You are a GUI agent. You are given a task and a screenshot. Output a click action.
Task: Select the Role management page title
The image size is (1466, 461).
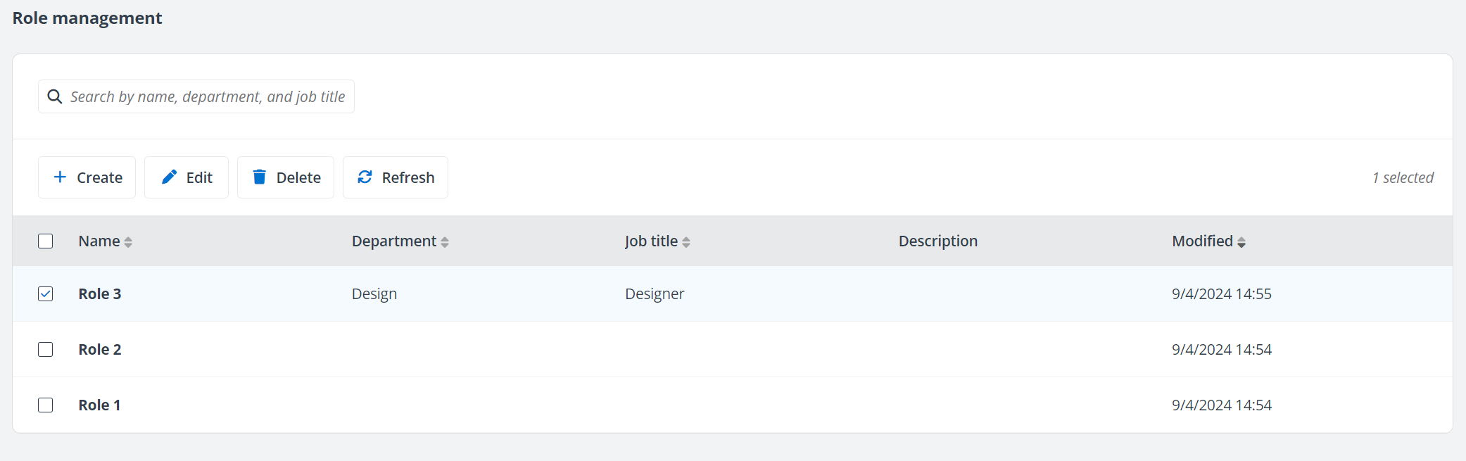tap(87, 18)
